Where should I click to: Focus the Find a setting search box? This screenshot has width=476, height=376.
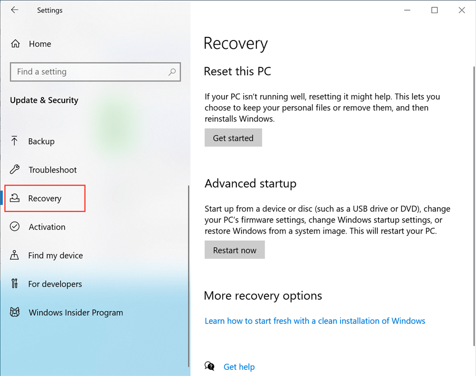(95, 72)
